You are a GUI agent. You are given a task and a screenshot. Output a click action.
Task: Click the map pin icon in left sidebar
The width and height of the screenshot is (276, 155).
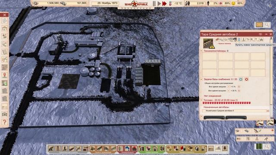(5, 75)
